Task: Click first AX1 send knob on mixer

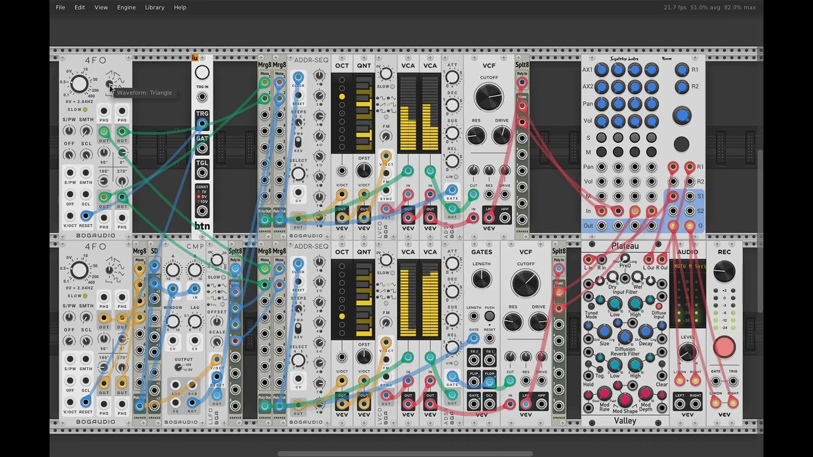Action: pyautogui.click(x=601, y=70)
